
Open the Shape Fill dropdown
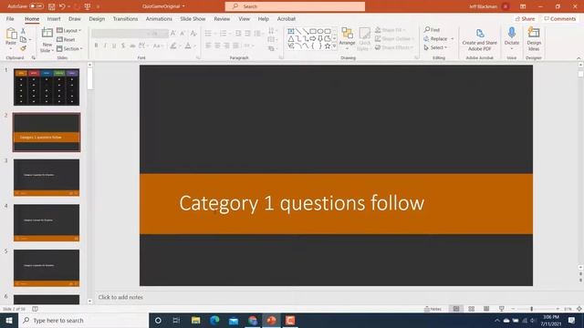point(391,30)
